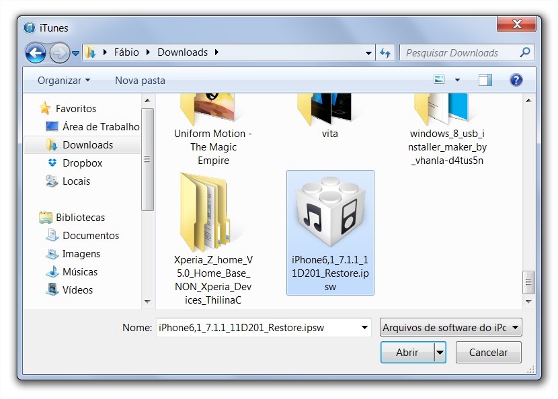Viewport: 558px width, 399px height.
Task: Open the Abrir button dropdown arrow
Action: pos(440,353)
